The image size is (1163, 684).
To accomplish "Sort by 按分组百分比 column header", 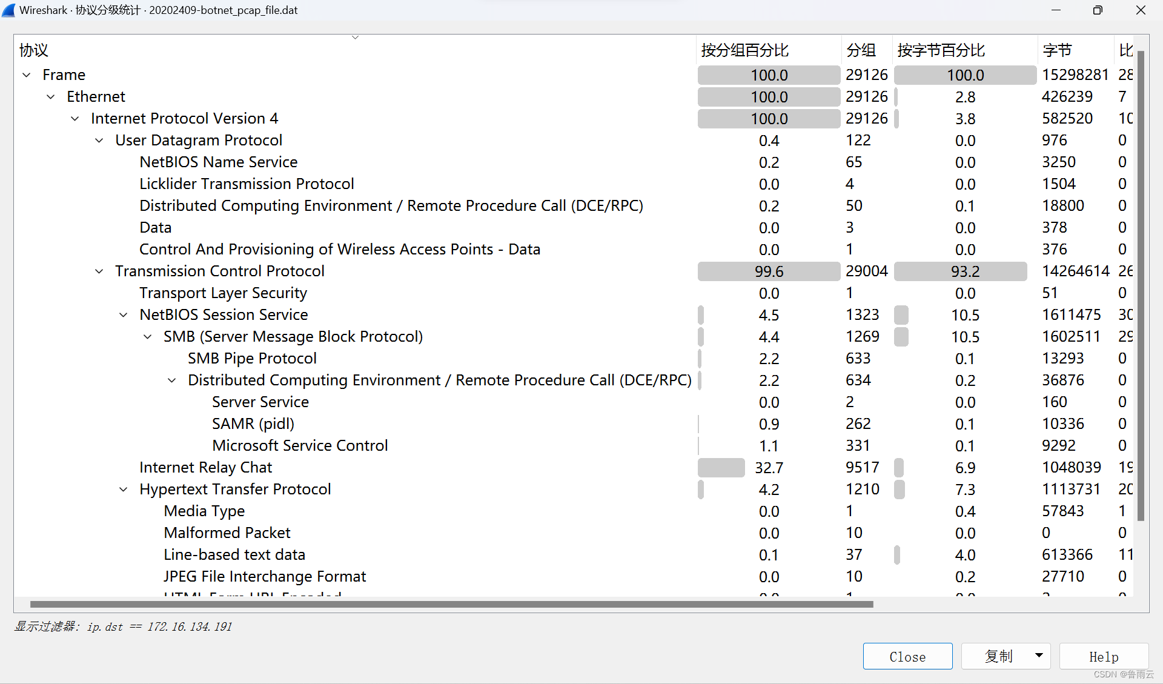I will tap(769, 50).
